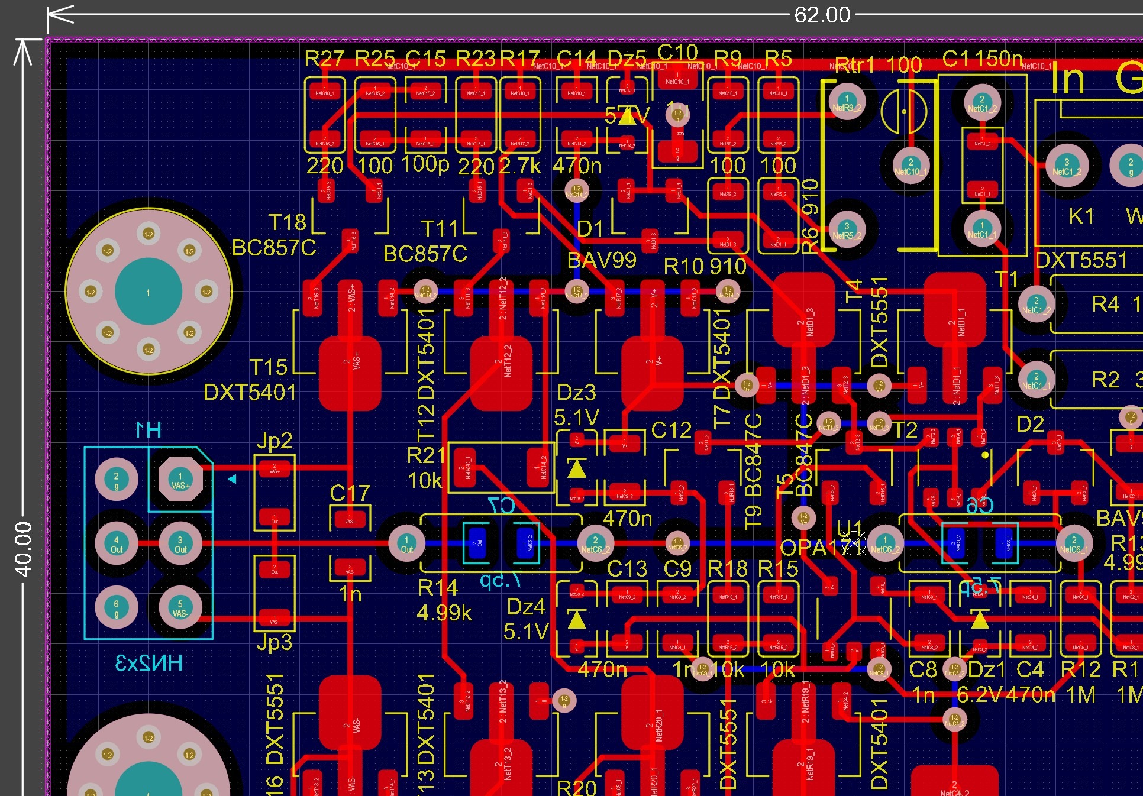
Task: Select the 40.00 height dimension label
Action: point(23,549)
